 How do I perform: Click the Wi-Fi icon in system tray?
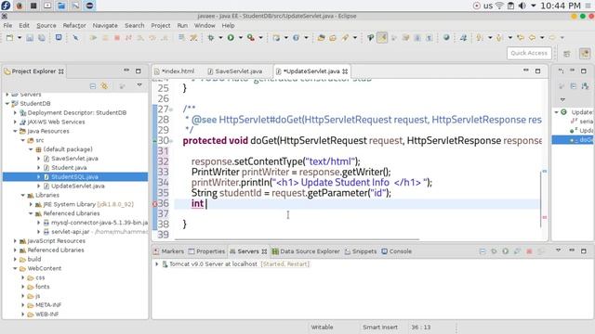(499, 6)
